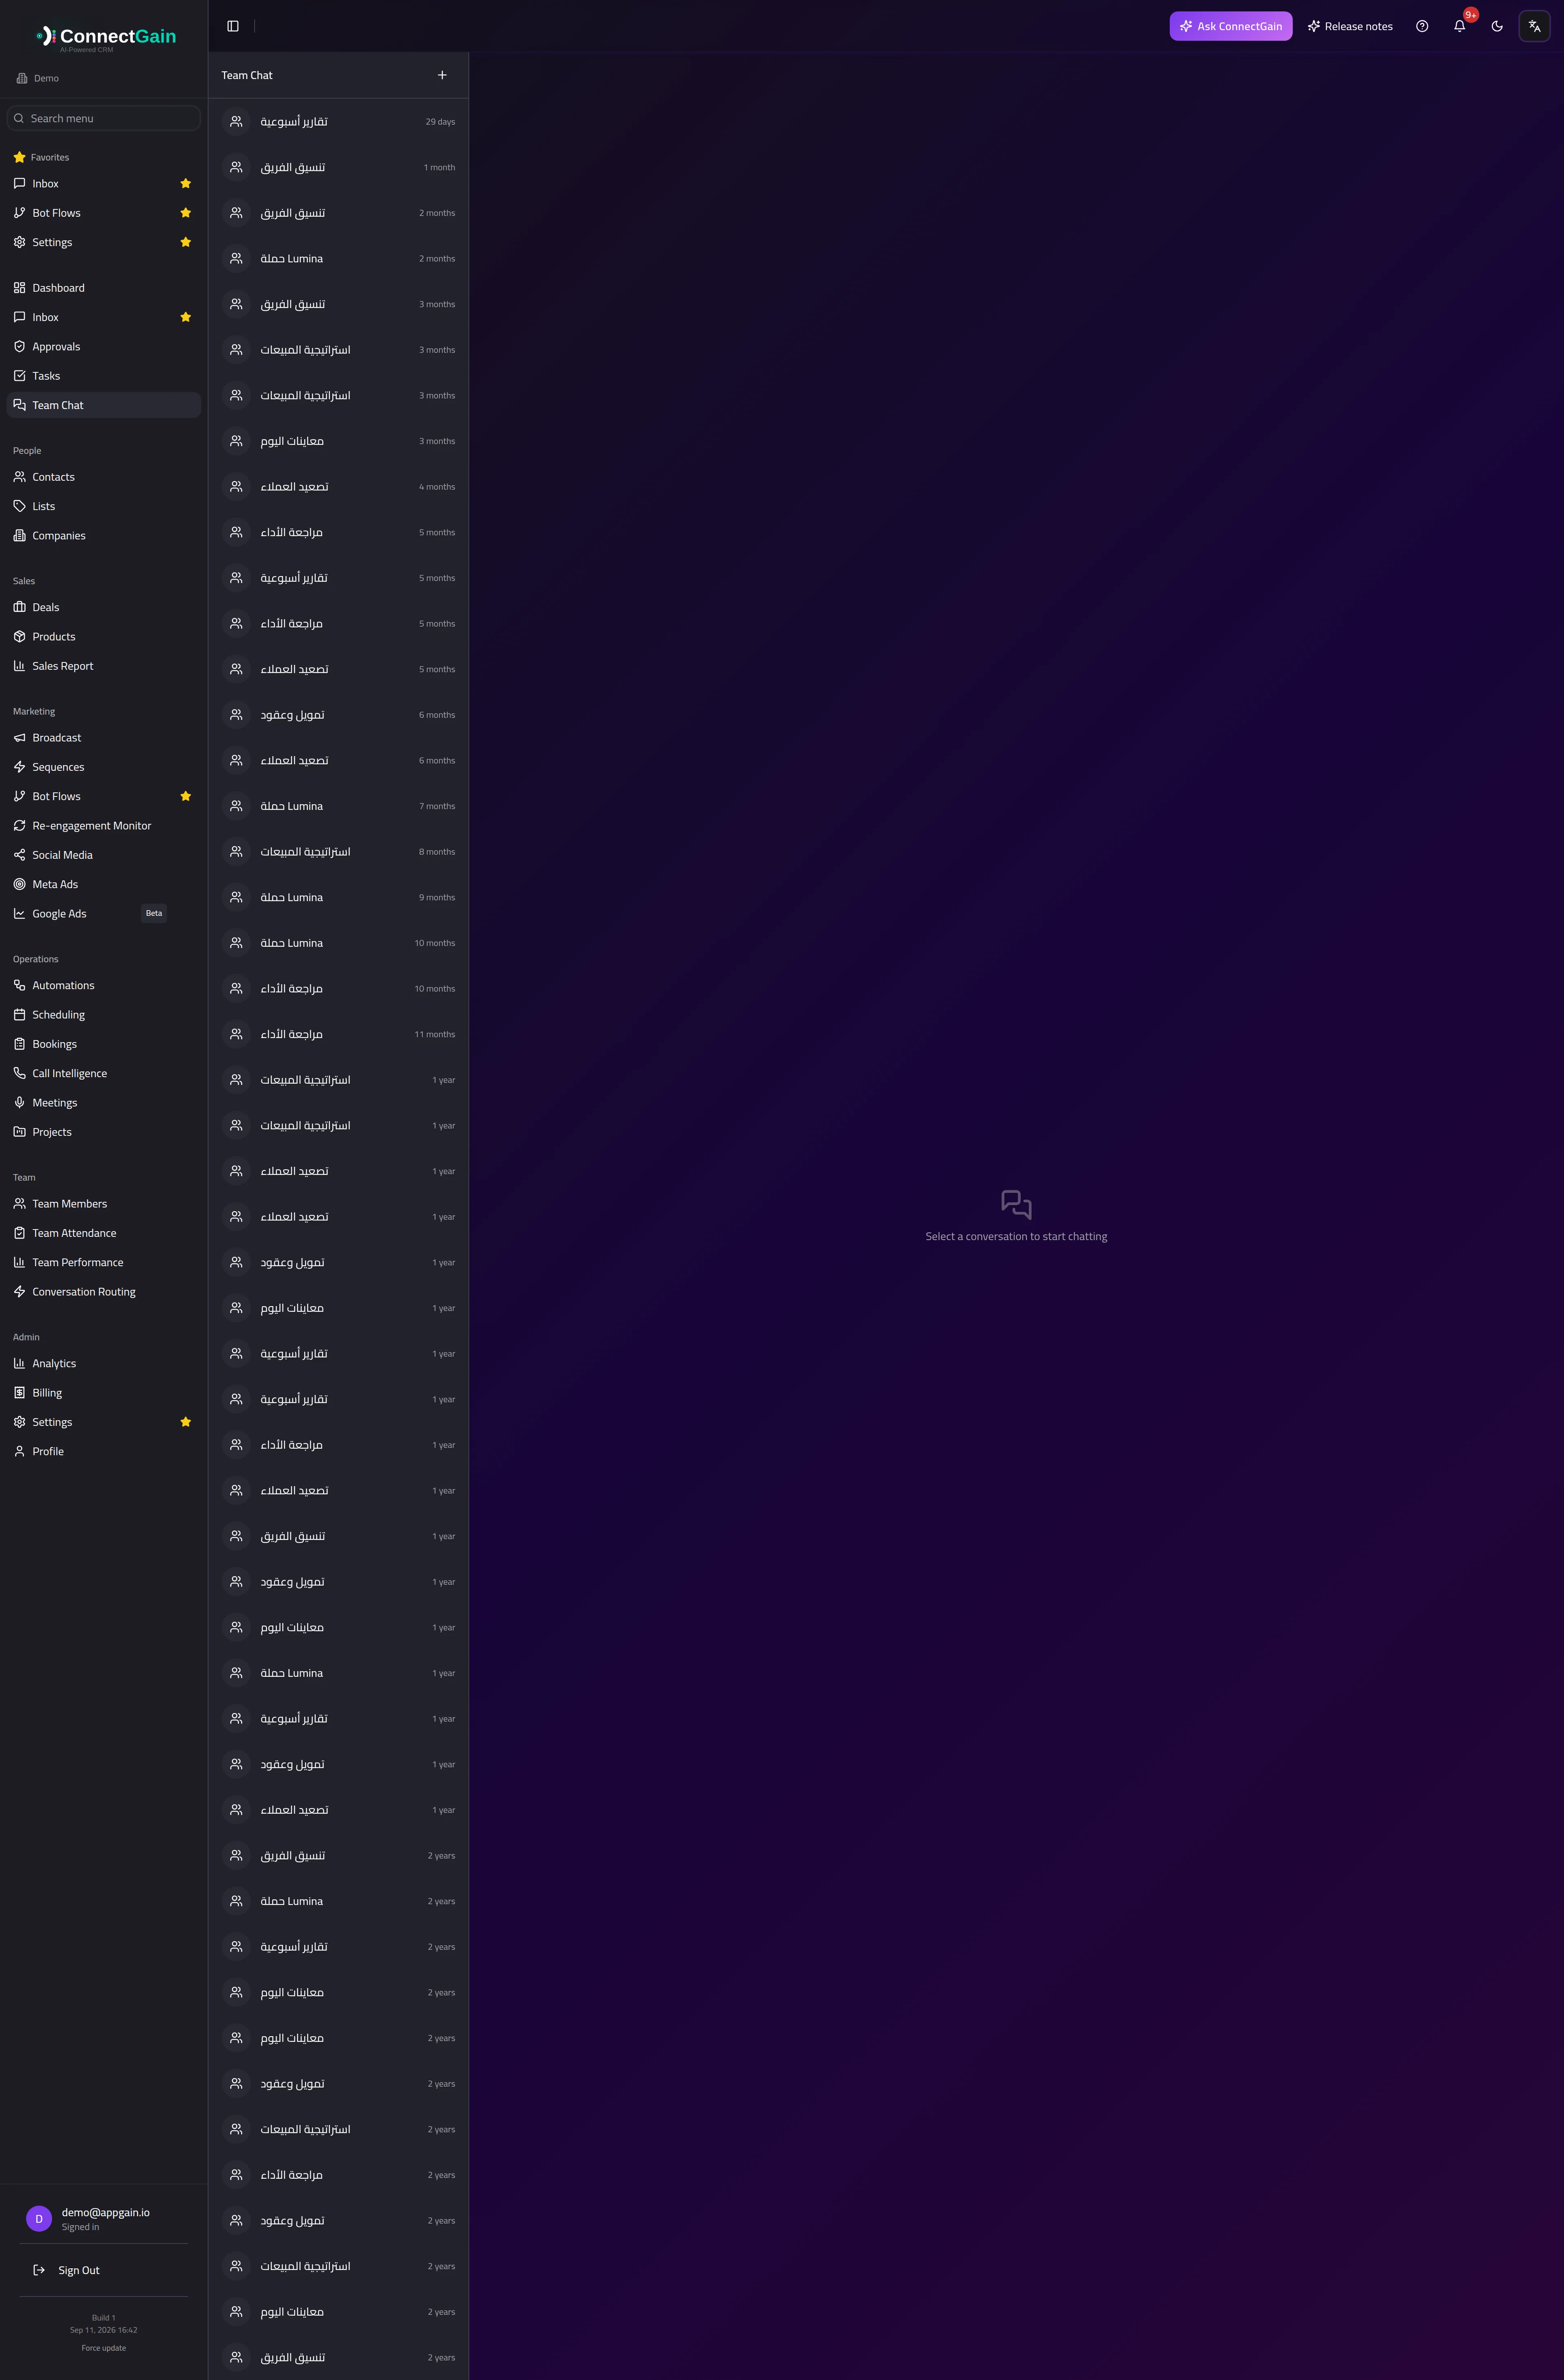
Task: Click the Team Members people icon
Action: pyautogui.click(x=19, y=1203)
